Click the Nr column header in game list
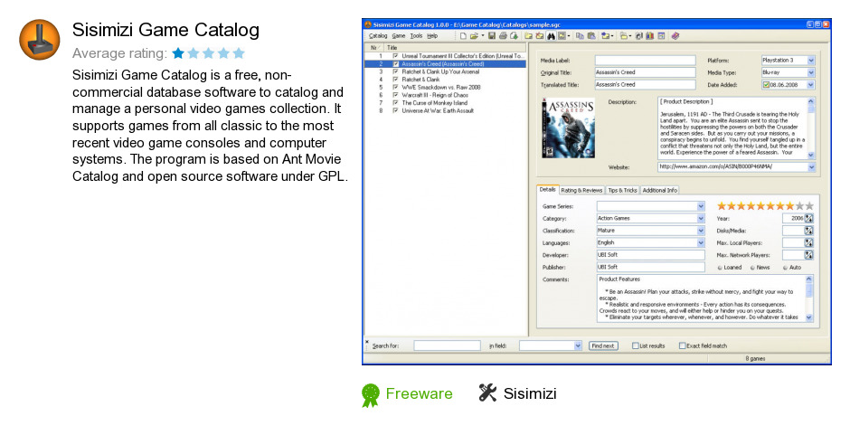Viewport: 850px width, 435px height. [x=375, y=48]
